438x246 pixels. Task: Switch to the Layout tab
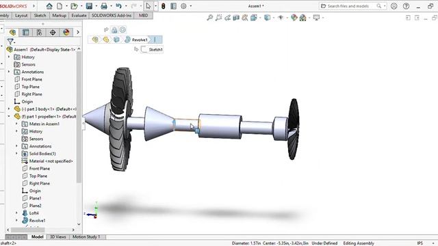(x=21, y=16)
